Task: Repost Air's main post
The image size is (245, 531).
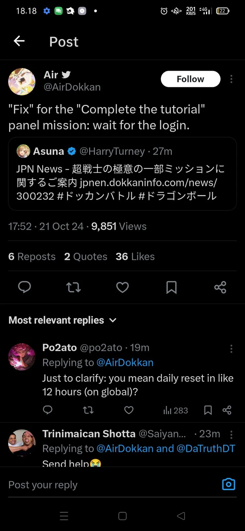Action: point(73,287)
